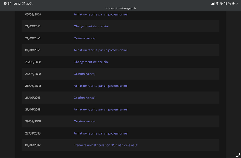Tap the rotation lock icon in status bar

point(221,3)
